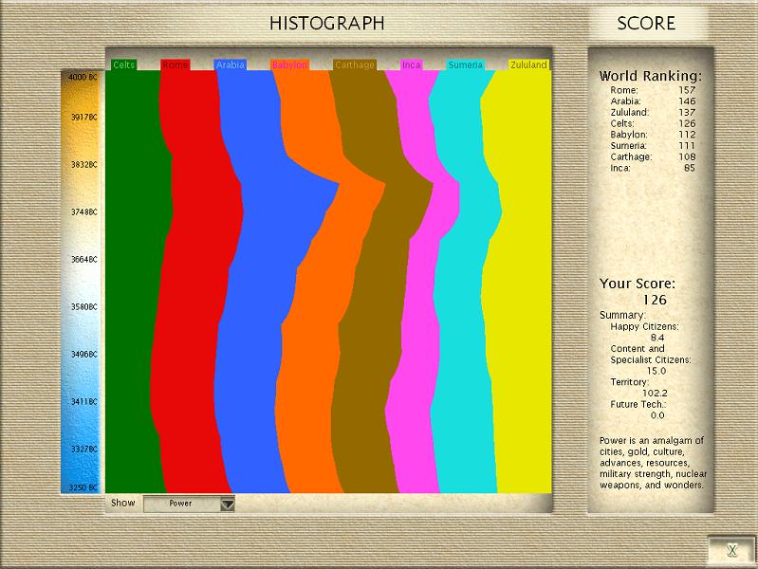Screen dimensions: 758x569
Task: Select the Arabia label above the graph
Action: [x=230, y=65]
